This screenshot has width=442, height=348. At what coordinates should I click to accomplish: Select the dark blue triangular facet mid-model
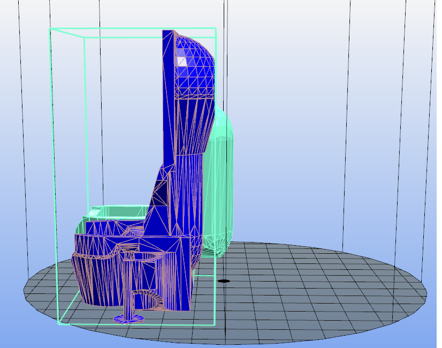[x=160, y=193]
